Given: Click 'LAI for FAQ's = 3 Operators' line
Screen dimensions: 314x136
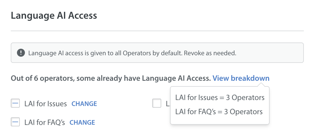Looking at the screenshot, I should (219, 112).
